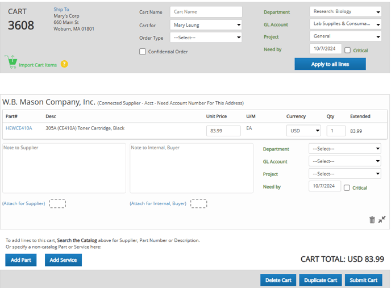Collapse line details with the shrink arrows icon

pyautogui.click(x=382, y=219)
